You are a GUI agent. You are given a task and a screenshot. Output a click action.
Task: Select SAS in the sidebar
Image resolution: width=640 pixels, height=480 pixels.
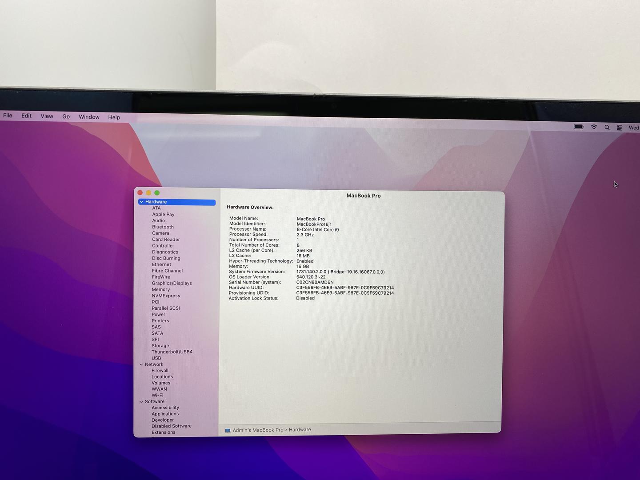point(156,327)
